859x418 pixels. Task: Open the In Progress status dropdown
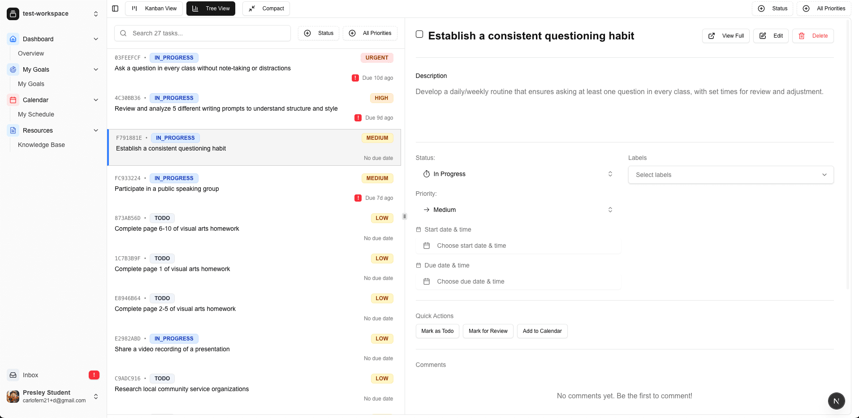(518, 174)
